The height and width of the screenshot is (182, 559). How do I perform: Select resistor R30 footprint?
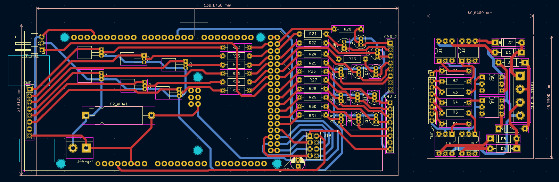pyautogui.click(x=313, y=106)
